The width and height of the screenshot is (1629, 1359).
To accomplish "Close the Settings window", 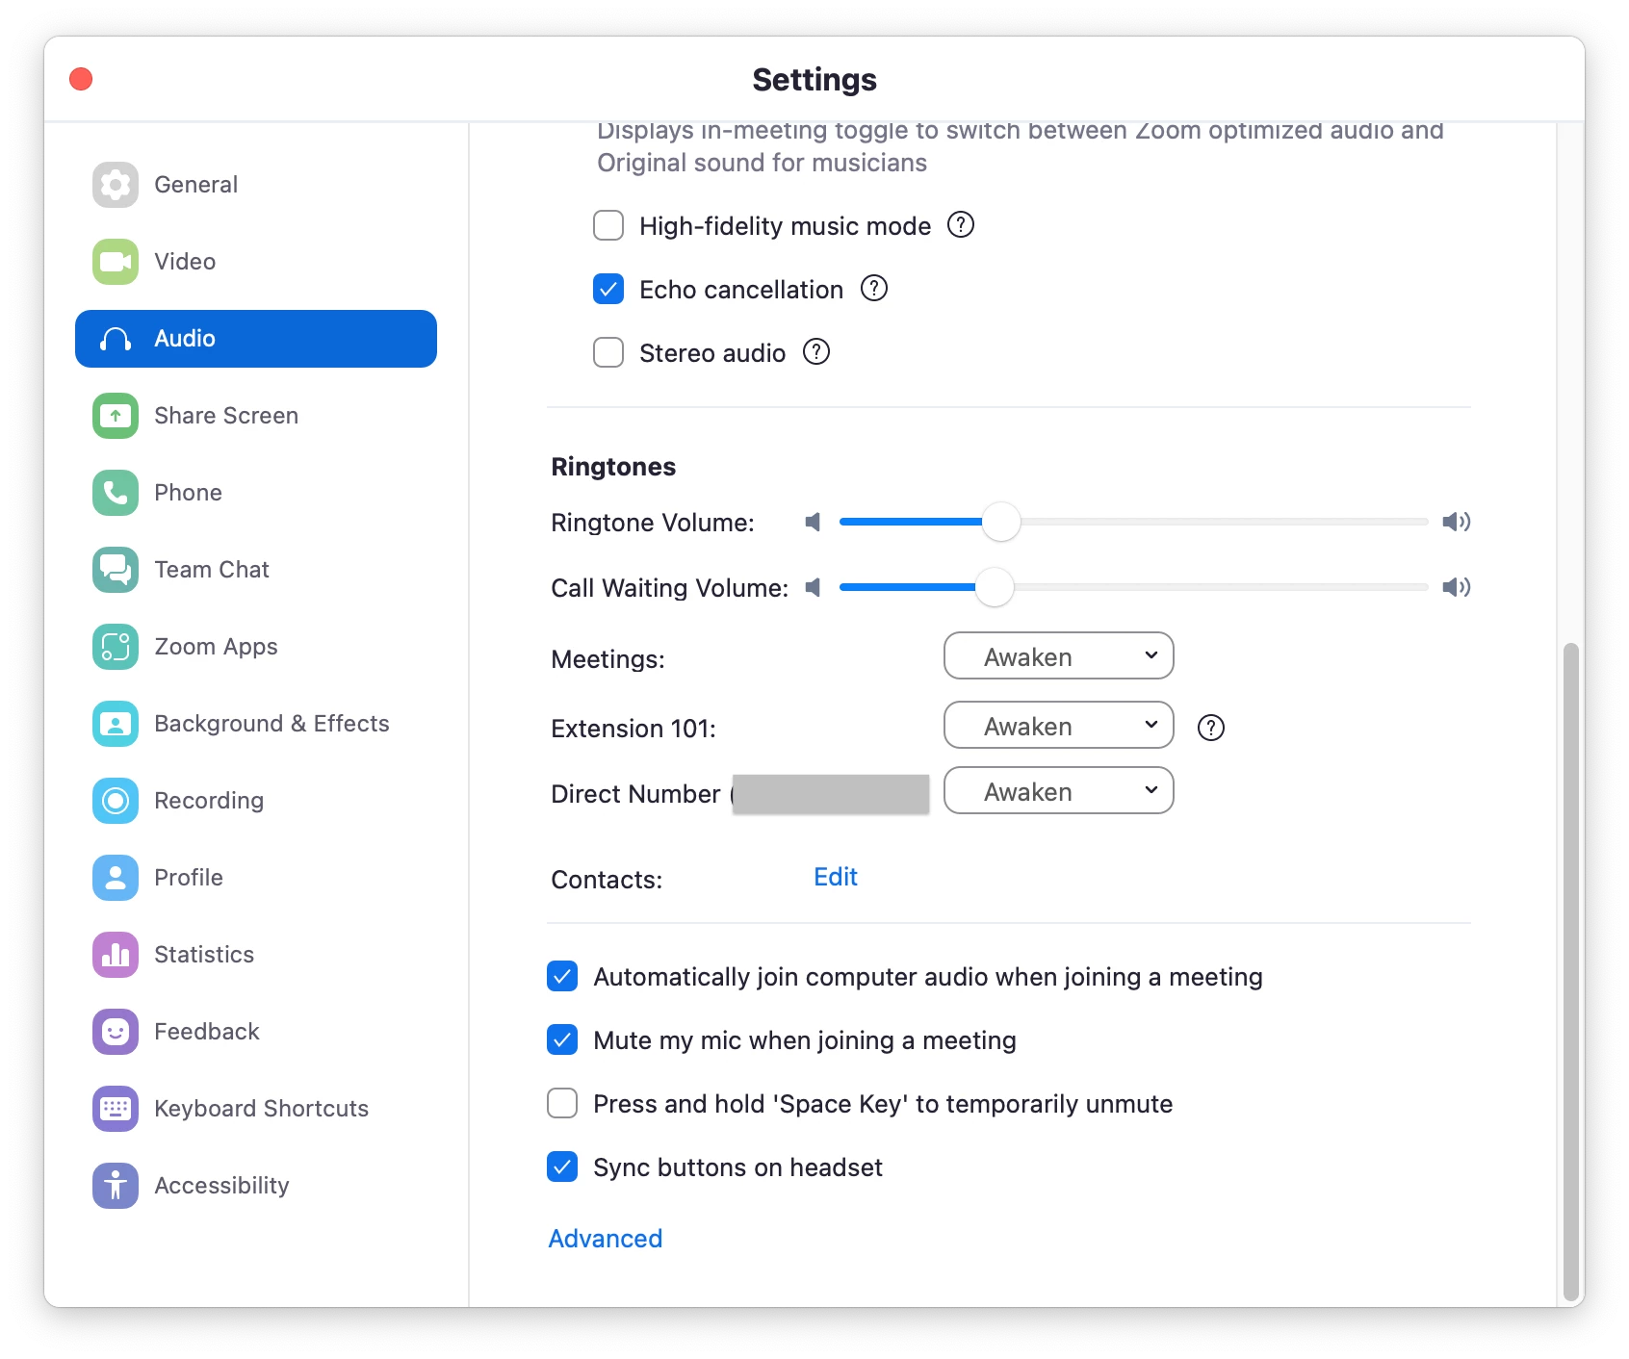I will pos(81,79).
